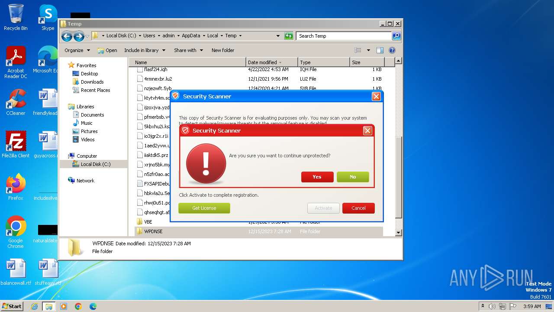Expand recent pages dropdown next to Forward
This screenshot has width=554, height=312.
point(87,36)
